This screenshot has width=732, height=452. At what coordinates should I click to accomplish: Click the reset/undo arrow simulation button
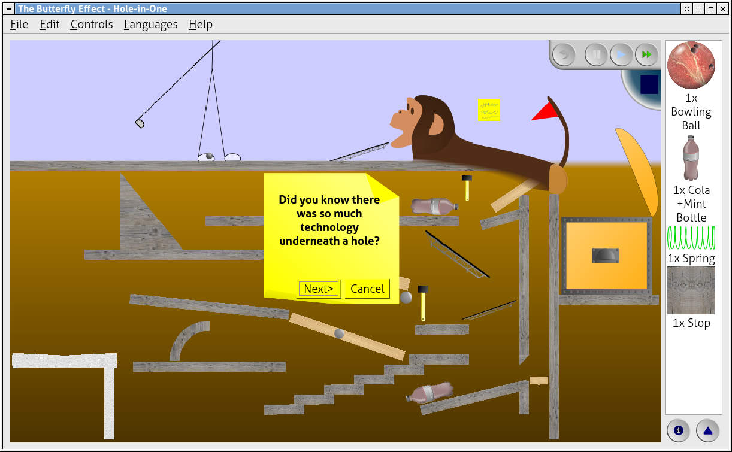pyautogui.click(x=564, y=55)
